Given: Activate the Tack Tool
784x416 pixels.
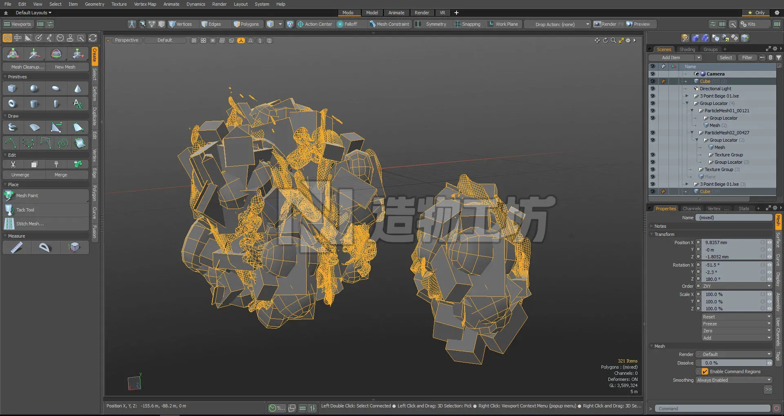Looking at the screenshot, I should coord(46,210).
